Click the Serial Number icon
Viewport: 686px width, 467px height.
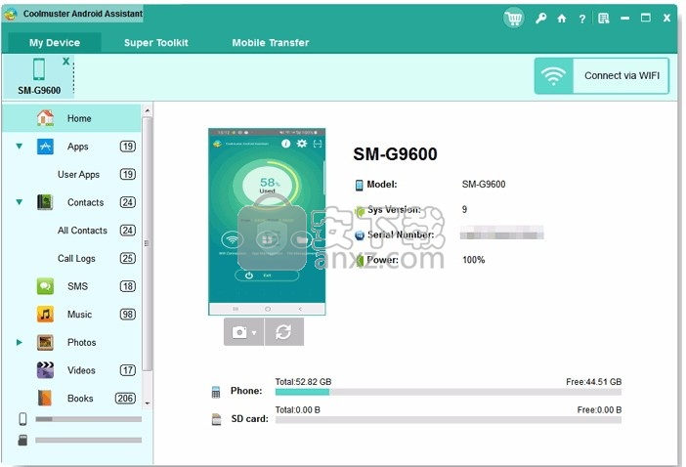coord(360,235)
